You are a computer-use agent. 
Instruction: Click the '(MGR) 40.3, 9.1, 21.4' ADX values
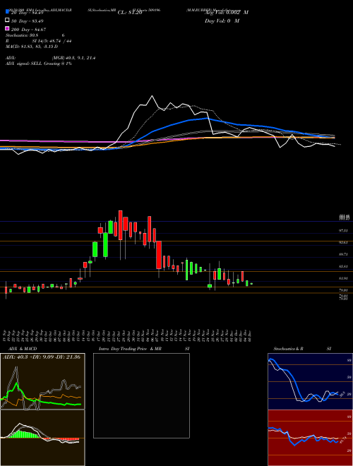(73, 58)
